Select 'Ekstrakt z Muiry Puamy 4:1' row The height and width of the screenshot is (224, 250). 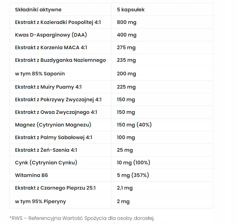(x=48, y=87)
